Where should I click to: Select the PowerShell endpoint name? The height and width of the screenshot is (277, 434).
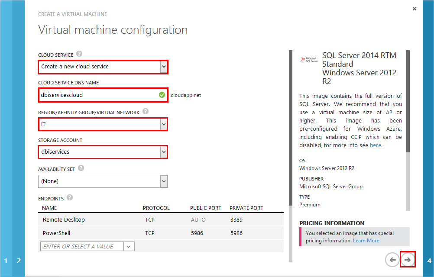(x=56, y=233)
